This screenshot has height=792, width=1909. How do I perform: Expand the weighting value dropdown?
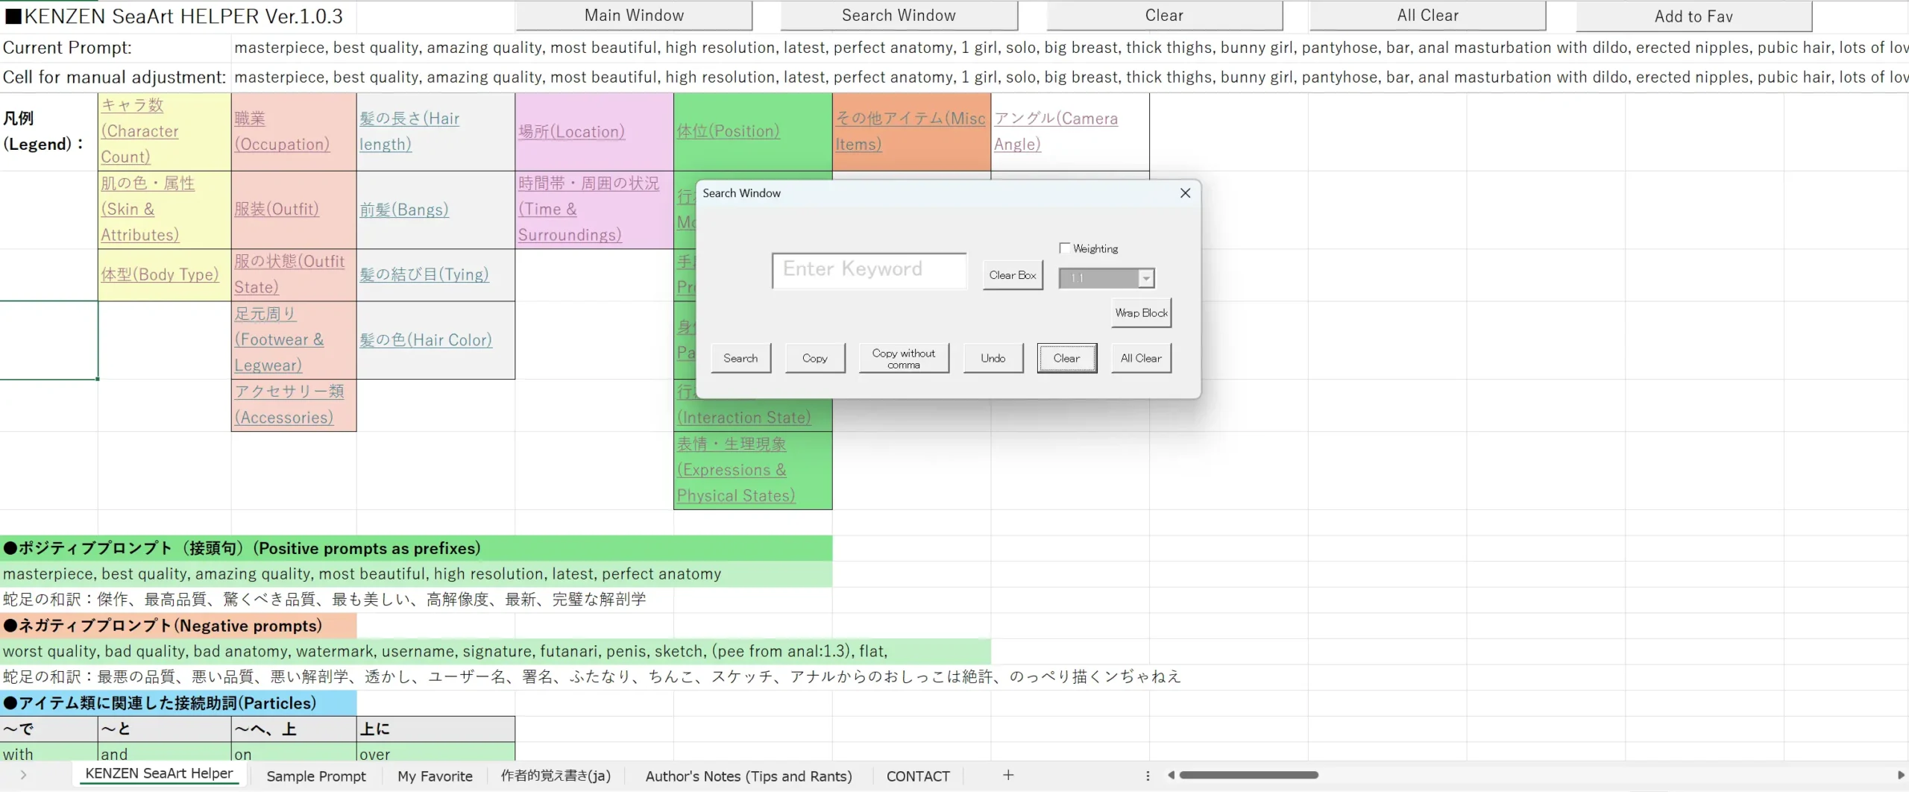coord(1145,278)
